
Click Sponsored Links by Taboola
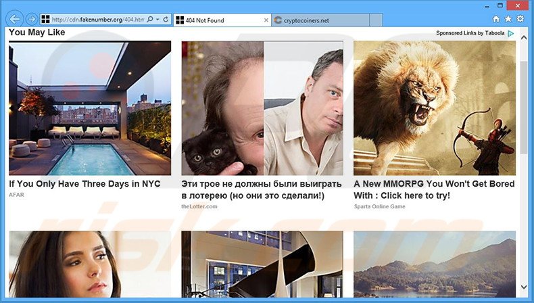pos(470,33)
